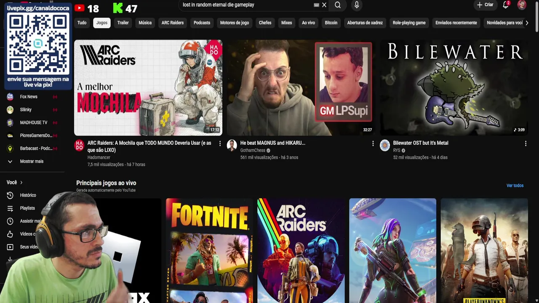Expand the Você section chevron
This screenshot has width=539, height=303.
coord(21,183)
